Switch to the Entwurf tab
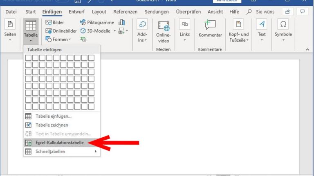The image size is (314, 176). [77, 12]
